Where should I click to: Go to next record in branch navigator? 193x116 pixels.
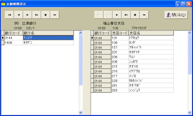coord(117,15)
